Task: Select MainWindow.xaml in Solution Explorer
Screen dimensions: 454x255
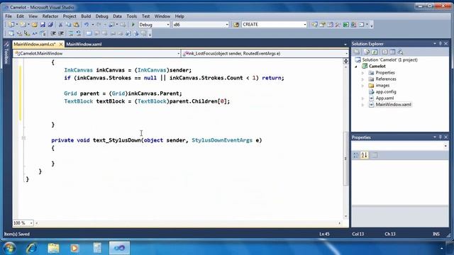Action: (x=393, y=104)
